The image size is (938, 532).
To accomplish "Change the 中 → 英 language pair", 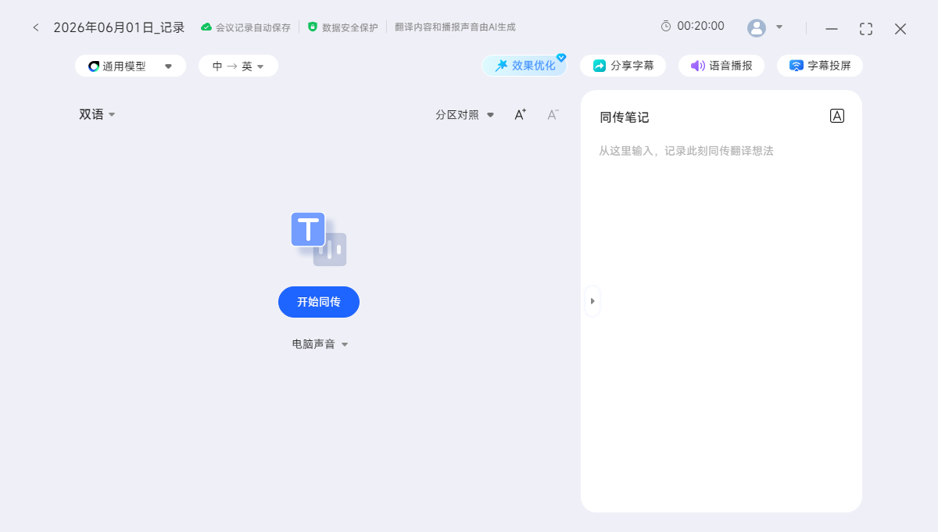I will [x=238, y=66].
